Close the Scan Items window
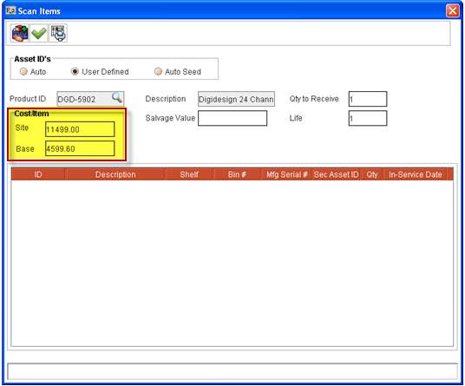Image resolution: width=465 pixels, height=386 pixels. tap(453, 11)
